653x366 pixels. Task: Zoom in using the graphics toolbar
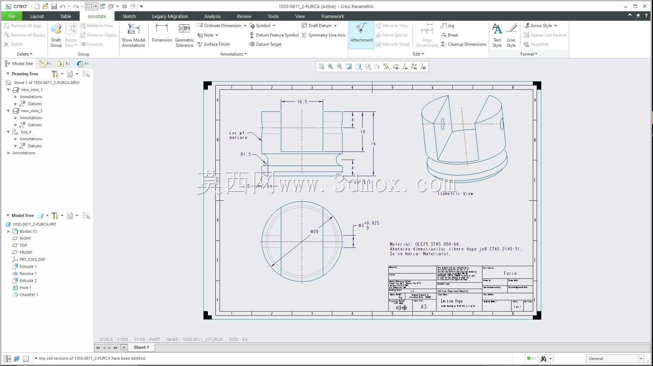(331, 66)
